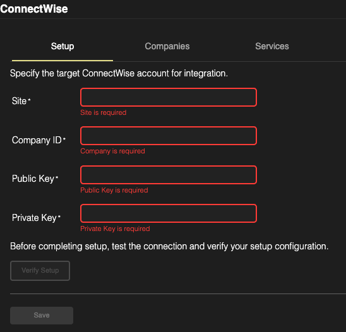Viewport: 346px width, 332px height.
Task: Go to the Services tab
Action: coord(272,46)
